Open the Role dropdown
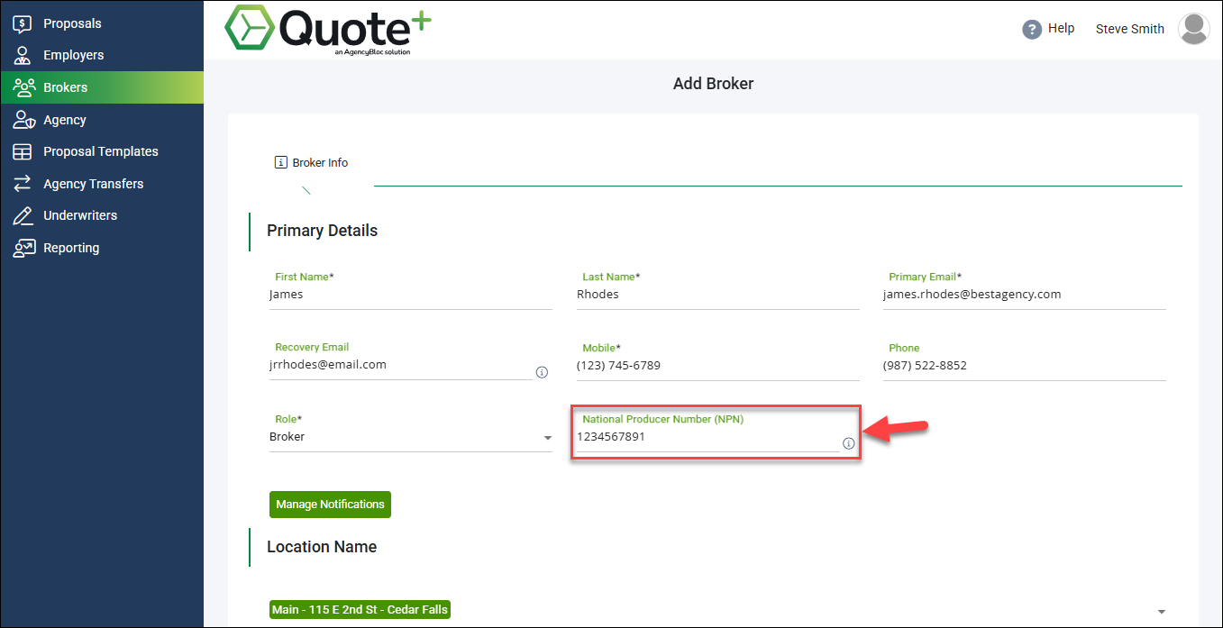1223x628 pixels. [547, 438]
